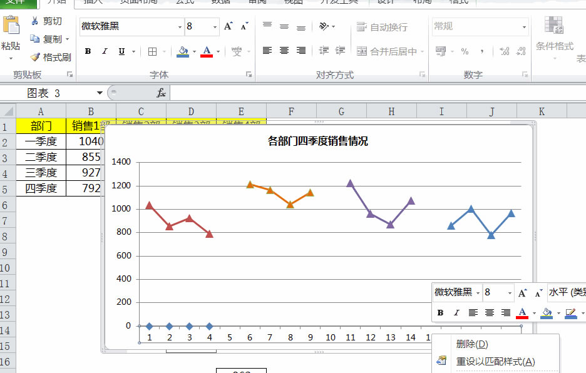Toggle ribbon center text alignment
The image size is (586, 373).
tap(284, 51)
